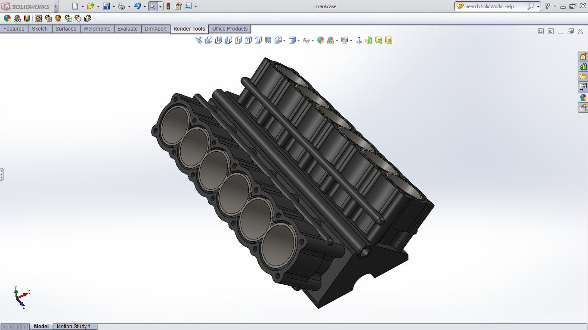
Task: Open dropdown arrow next to Select tool
Action: [160, 6]
